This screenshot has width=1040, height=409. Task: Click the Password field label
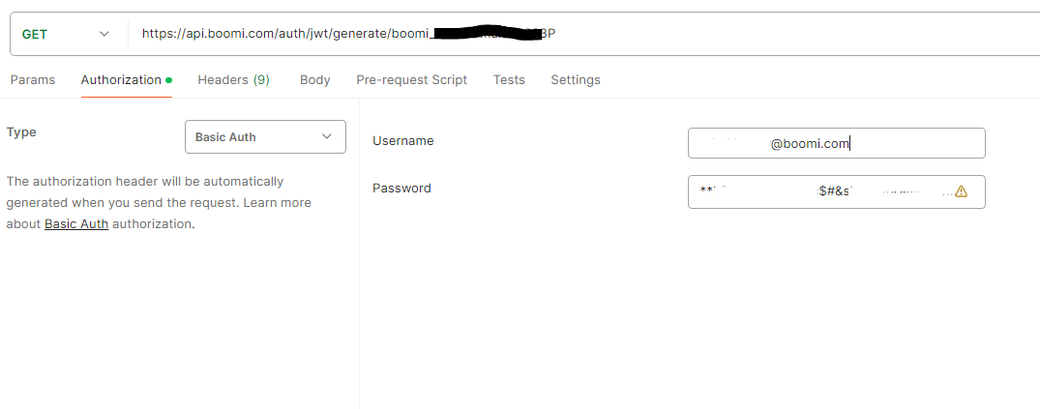[401, 189]
